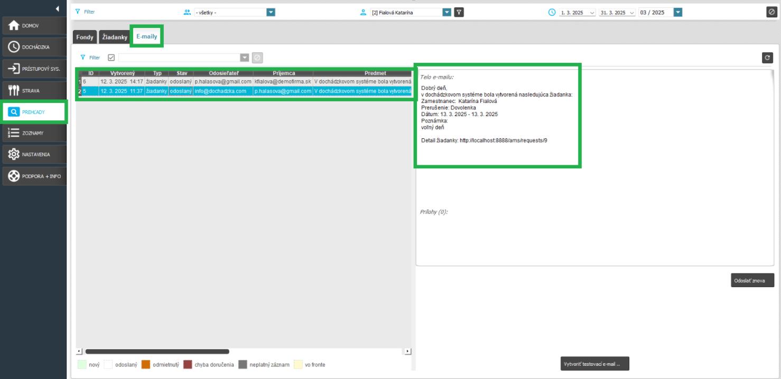
Task: Click the Odoslať znova button
Action: coord(752,280)
